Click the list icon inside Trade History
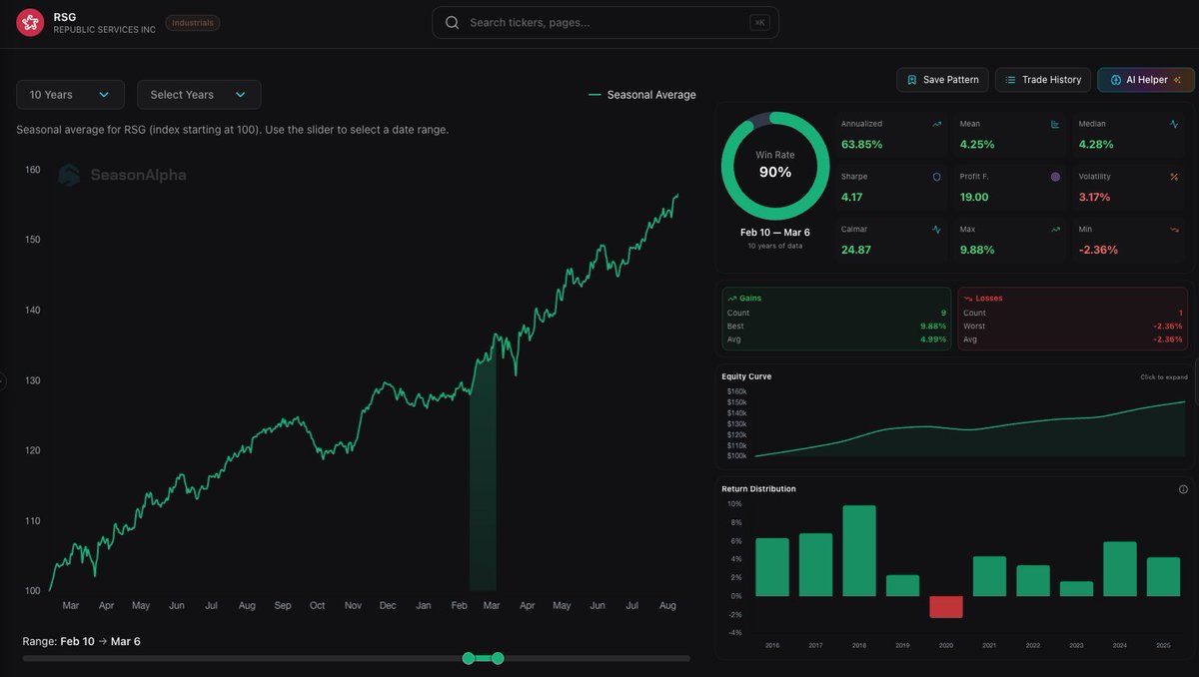The height and width of the screenshot is (677, 1199). coord(1011,79)
